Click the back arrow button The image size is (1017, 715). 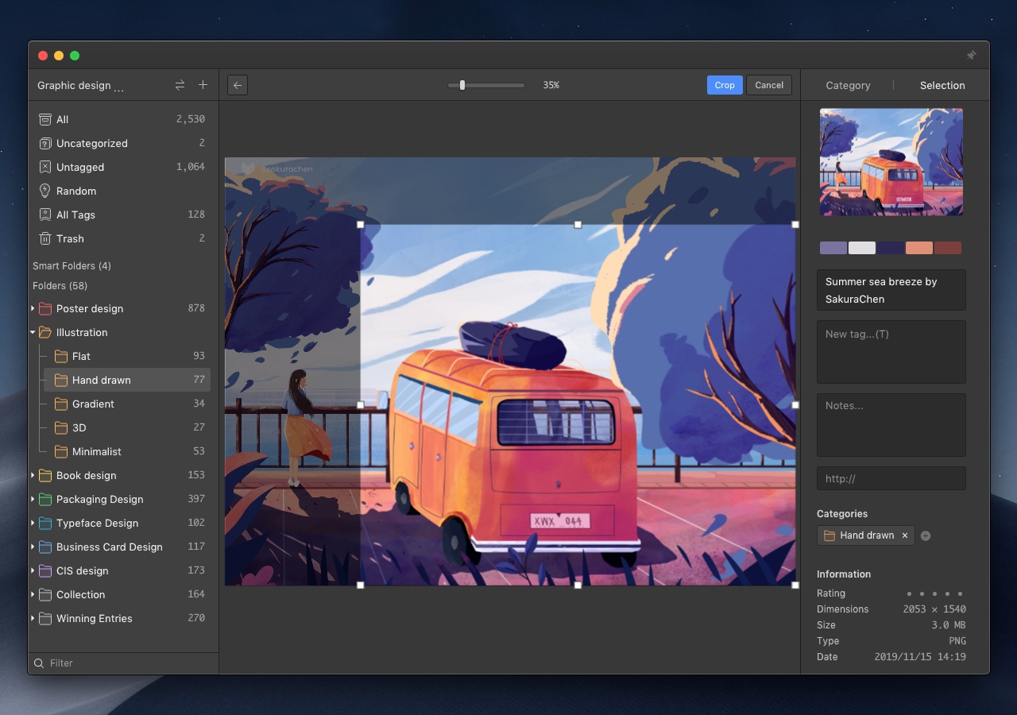[x=237, y=85]
